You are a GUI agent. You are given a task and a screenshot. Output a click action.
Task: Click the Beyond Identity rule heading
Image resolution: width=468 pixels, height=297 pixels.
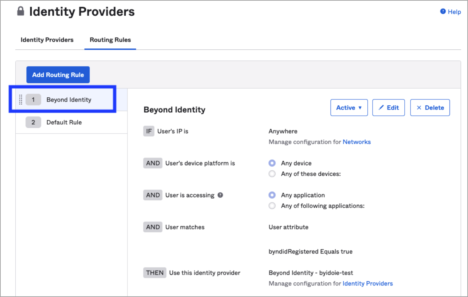(174, 110)
